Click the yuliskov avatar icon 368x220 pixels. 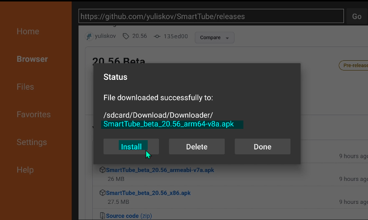(89, 36)
